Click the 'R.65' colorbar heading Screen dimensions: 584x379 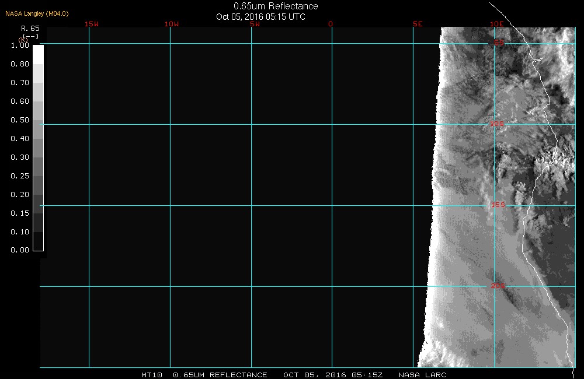(30, 28)
